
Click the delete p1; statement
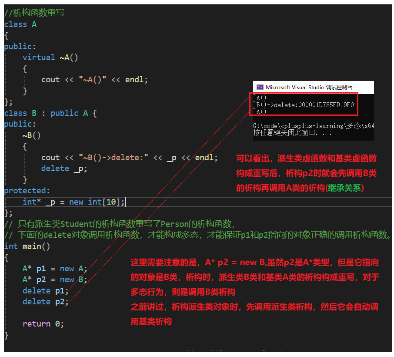(46, 291)
